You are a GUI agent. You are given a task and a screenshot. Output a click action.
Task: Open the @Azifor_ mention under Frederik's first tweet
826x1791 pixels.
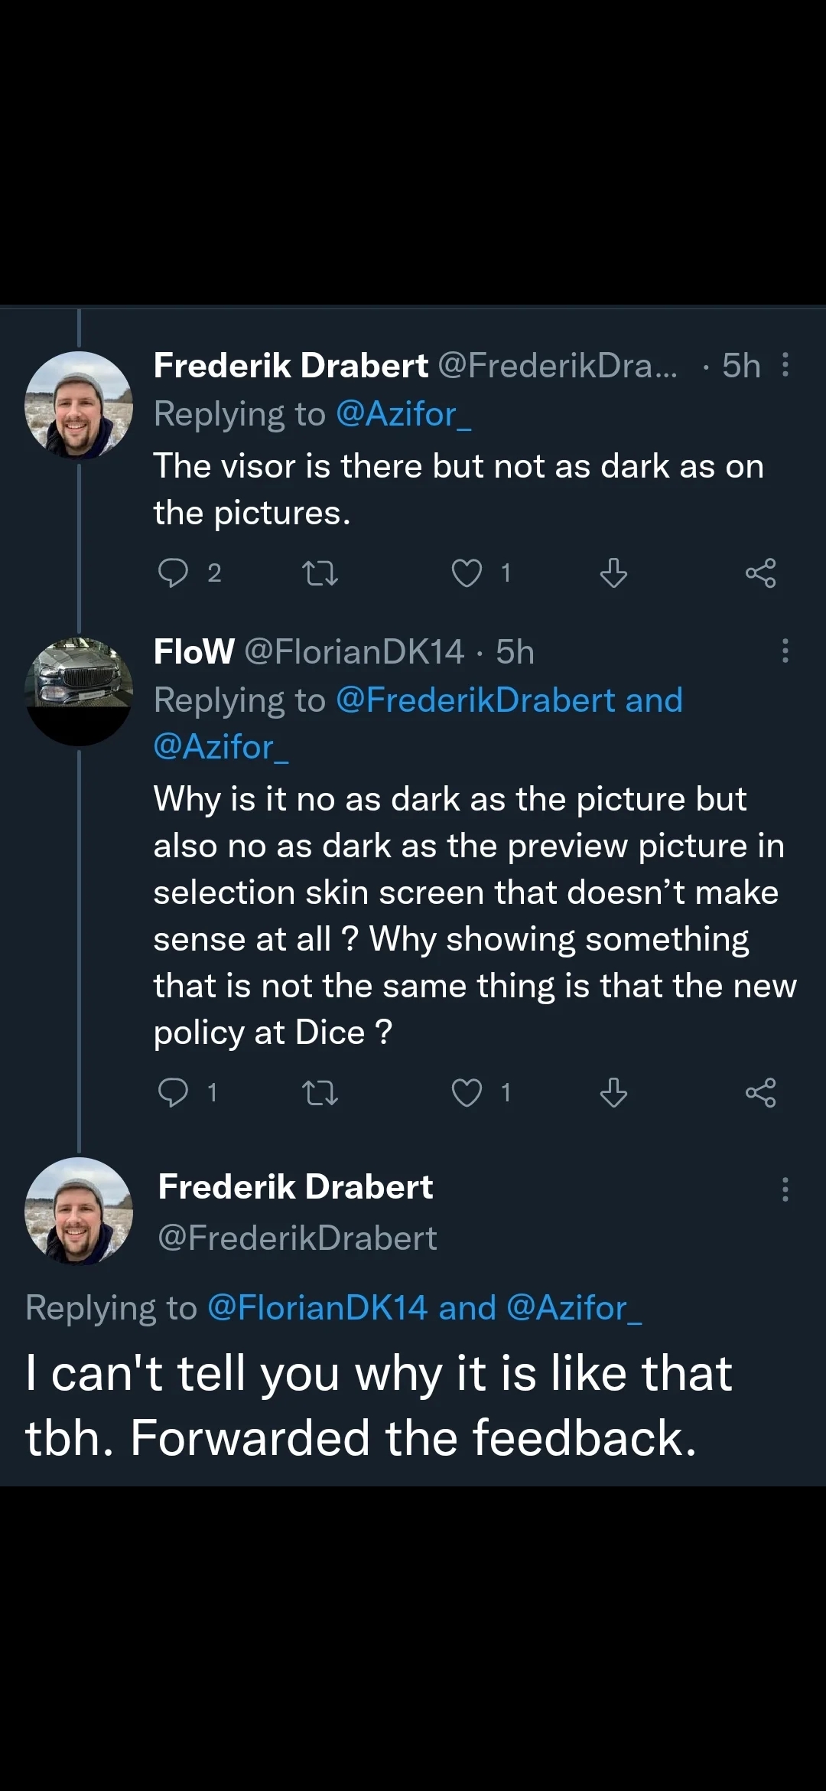coord(403,414)
